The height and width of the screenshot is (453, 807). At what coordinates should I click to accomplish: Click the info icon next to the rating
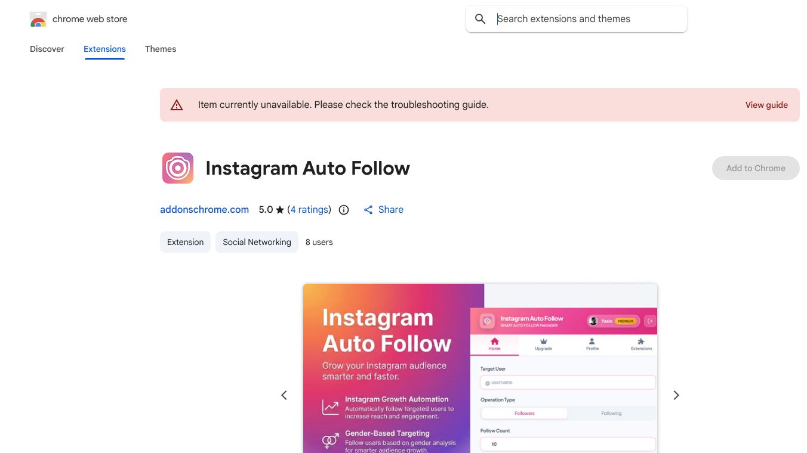(x=343, y=210)
